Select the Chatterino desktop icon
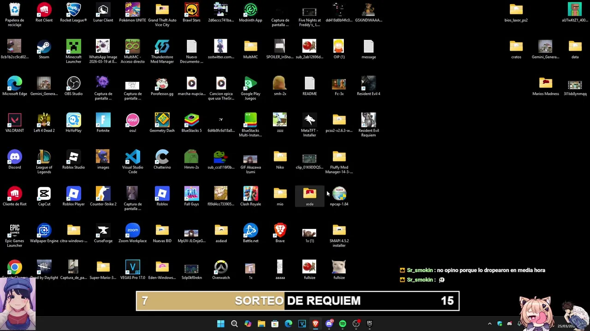The width and height of the screenshot is (590, 331). 162,157
